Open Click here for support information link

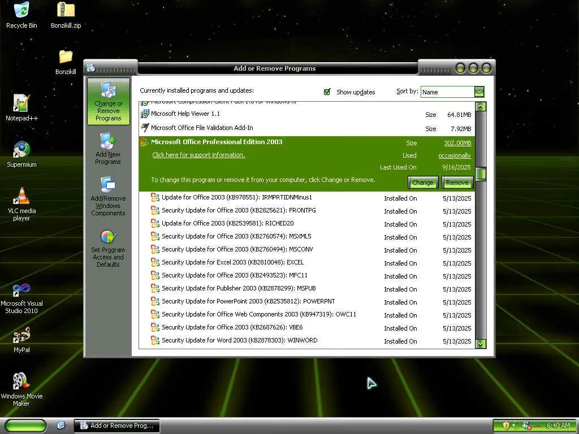coord(198,155)
